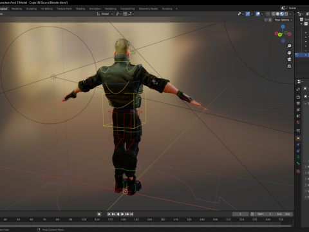Viewport: 309px width, 232px height.
Task: Open the Animation workspace tab
Action: [95, 8]
